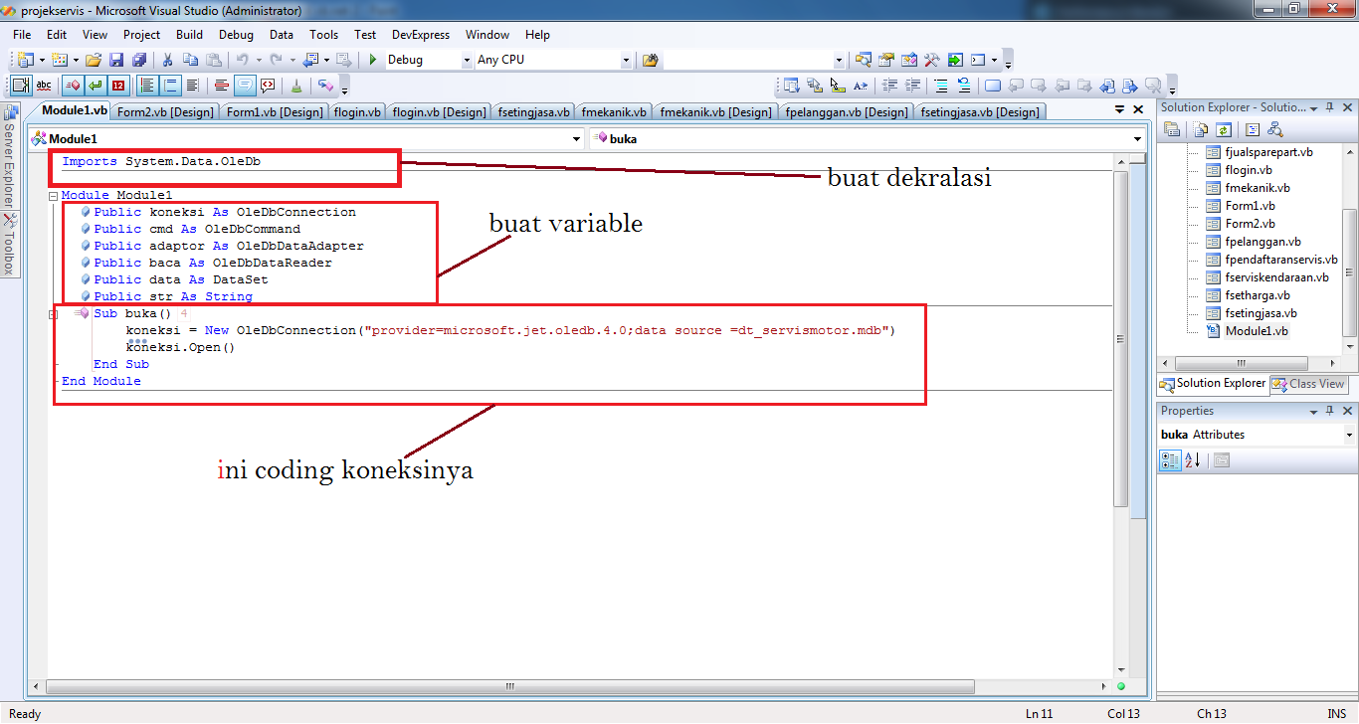The image size is (1359, 724).
Task: Toggle the red number 12 toolbar button
Action: pos(118,85)
